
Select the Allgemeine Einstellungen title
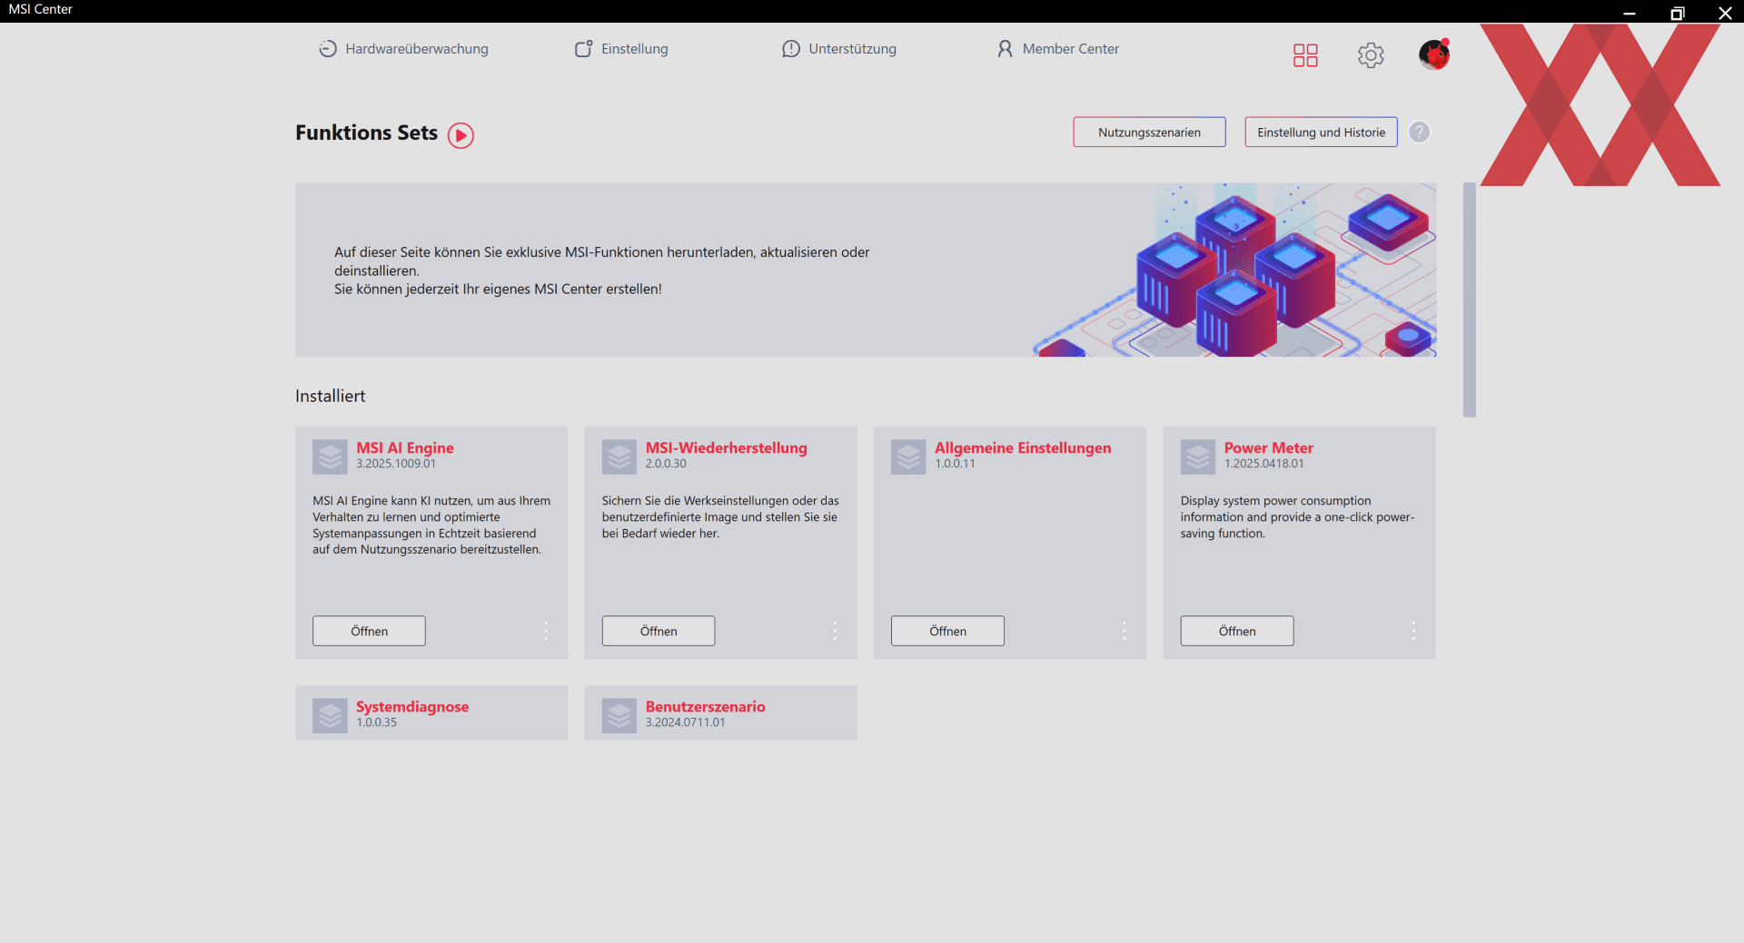[x=1023, y=447]
